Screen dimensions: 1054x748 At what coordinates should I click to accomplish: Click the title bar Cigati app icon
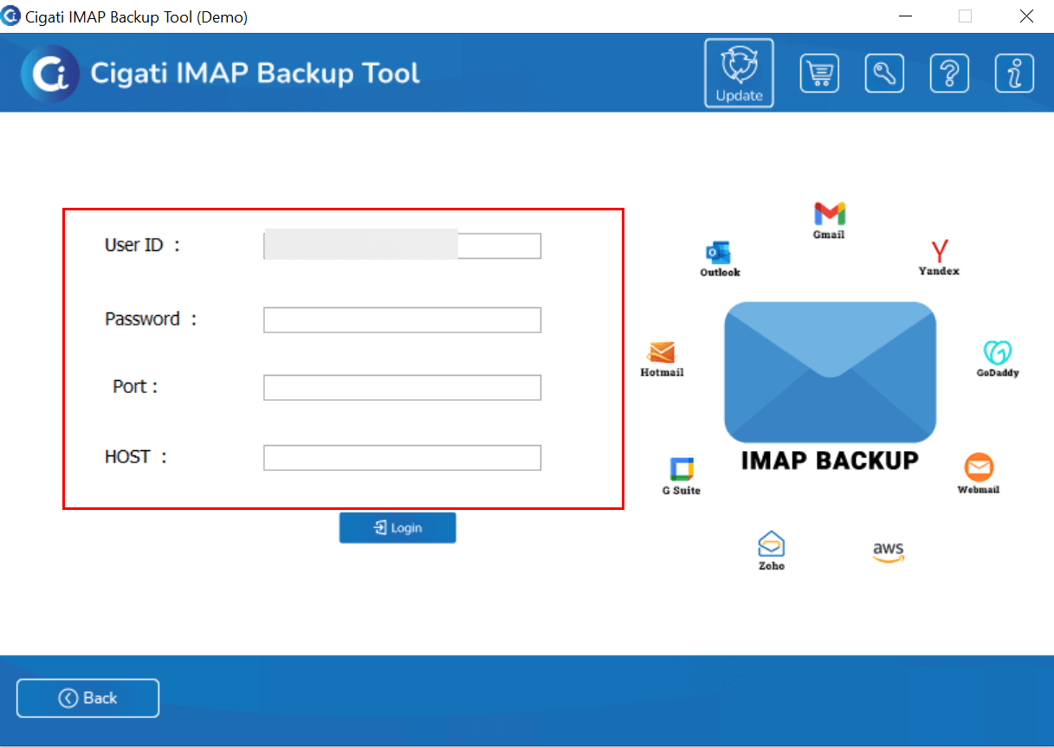[x=10, y=16]
